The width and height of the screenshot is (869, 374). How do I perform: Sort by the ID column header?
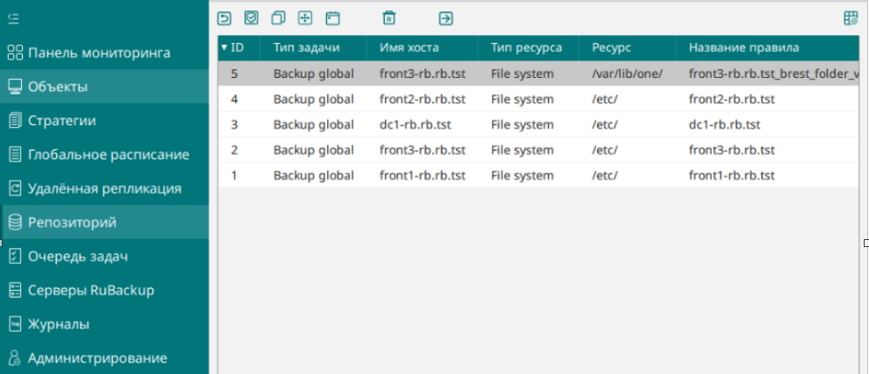point(239,47)
